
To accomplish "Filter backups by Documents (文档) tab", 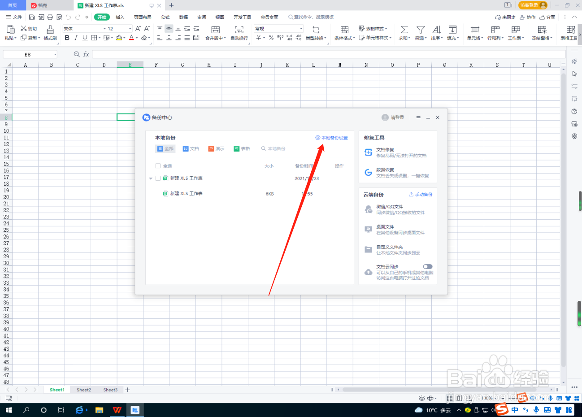I will (x=191, y=149).
